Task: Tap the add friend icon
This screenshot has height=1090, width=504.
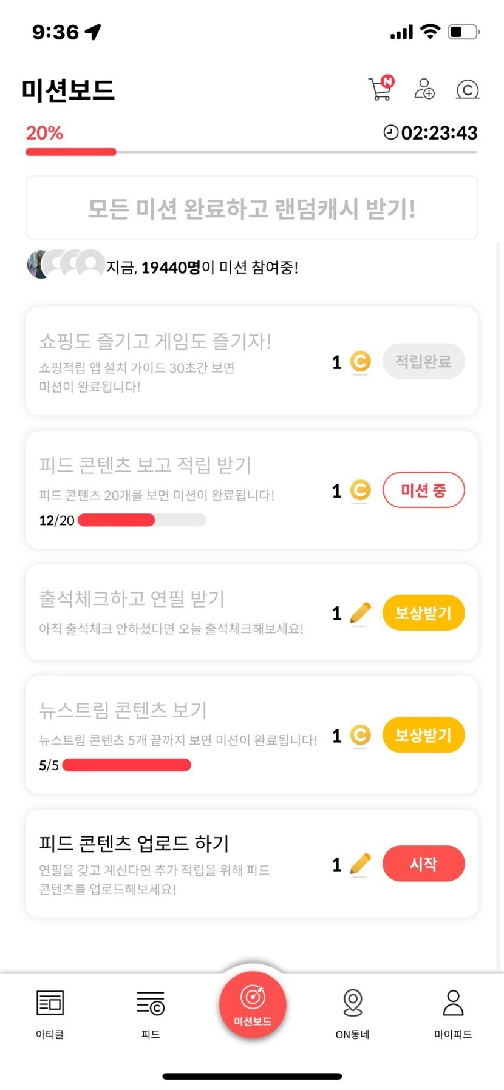Action: coord(424,89)
